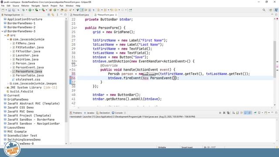279x157 pixels.
Task: Click the editor vertical scrollbar thumb
Action: [x=275, y=59]
